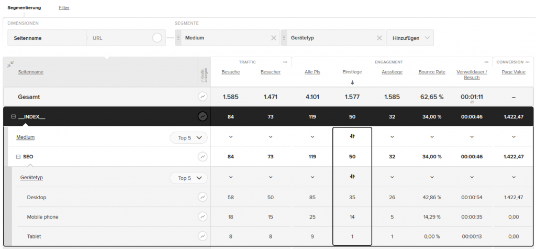
Task: Open Conversion column group options menu
Action: coord(528,62)
